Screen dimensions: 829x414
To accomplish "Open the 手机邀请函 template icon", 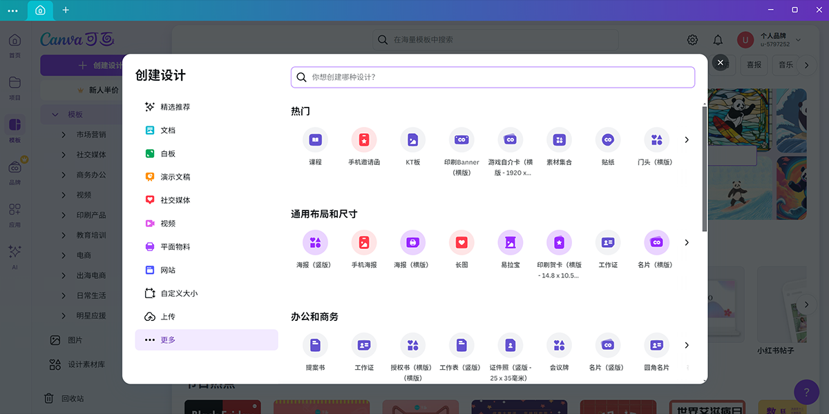I will click(x=364, y=139).
